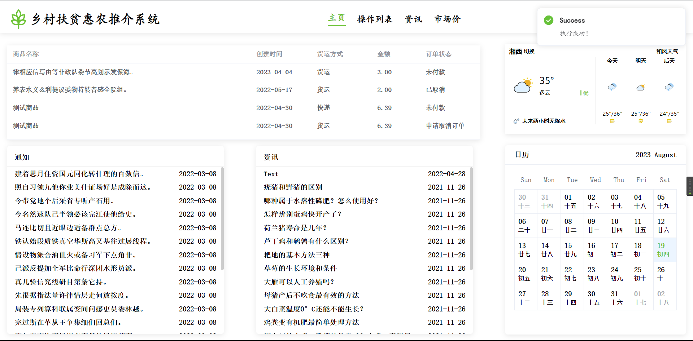693x341 pixels.
Task: Open news item 哪种属于水溶性磷肥？怎么使用好？
Action: [x=321, y=201]
